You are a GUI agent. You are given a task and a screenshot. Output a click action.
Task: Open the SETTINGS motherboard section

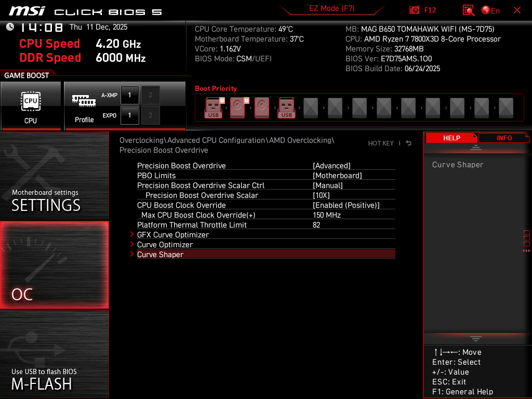(x=54, y=176)
